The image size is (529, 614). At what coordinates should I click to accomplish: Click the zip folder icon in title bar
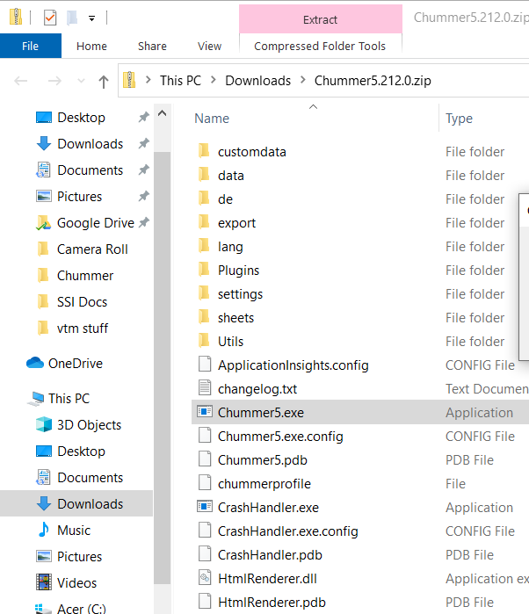(16, 17)
